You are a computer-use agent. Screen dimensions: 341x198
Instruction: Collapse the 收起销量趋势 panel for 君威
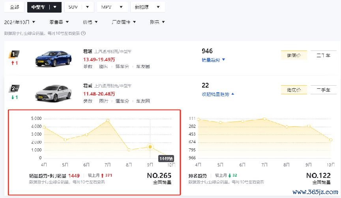[217, 94]
